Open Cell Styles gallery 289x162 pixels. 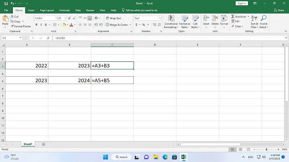coord(195,22)
